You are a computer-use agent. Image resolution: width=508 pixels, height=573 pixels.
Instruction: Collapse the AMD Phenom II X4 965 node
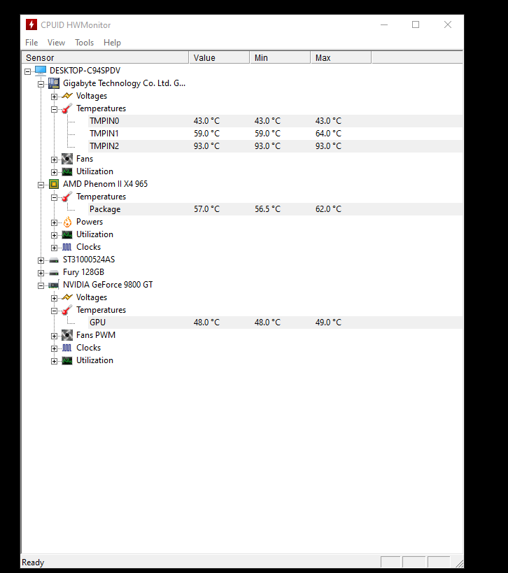coord(41,185)
